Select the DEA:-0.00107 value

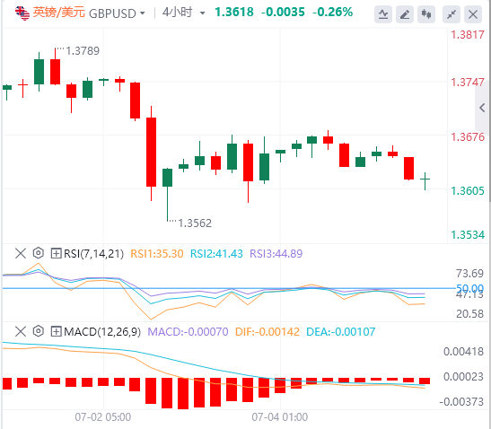pos(341,331)
